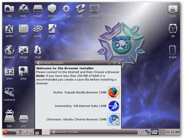The image size is (184, 139).
Task: Launch the mount drives icon
Action: (38, 9)
